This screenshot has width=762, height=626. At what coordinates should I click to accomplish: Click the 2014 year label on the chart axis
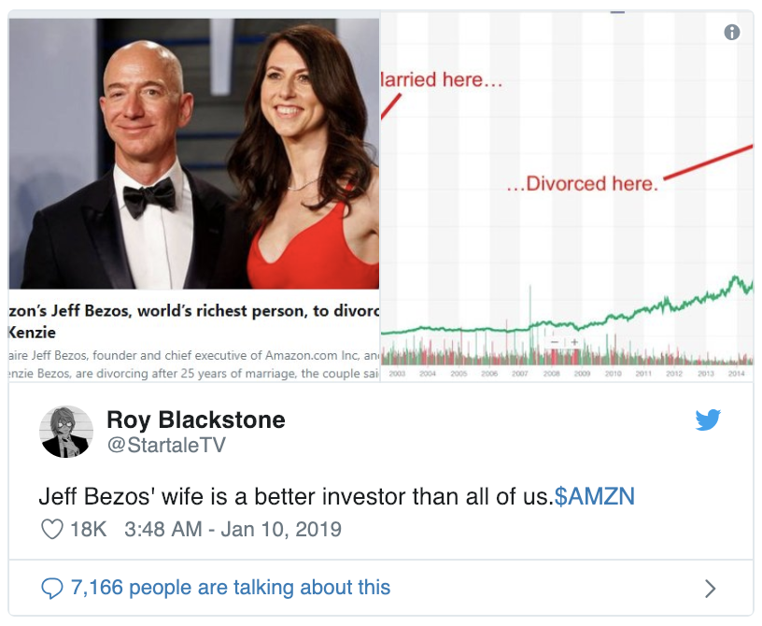click(x=737, y=373)
